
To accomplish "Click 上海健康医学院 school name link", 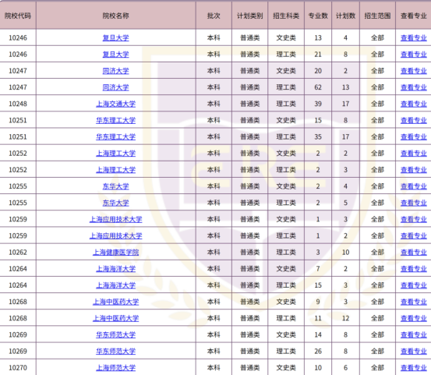I will tap(115, 252).
